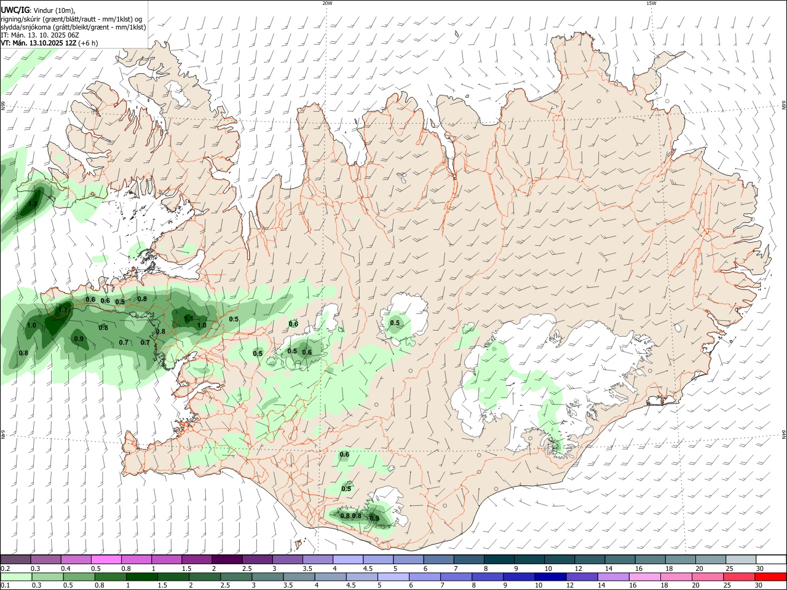
Task: Click the 'rigning/skúrir (grænt/blátt/rautt' legend description line
Action: [72, 19]
